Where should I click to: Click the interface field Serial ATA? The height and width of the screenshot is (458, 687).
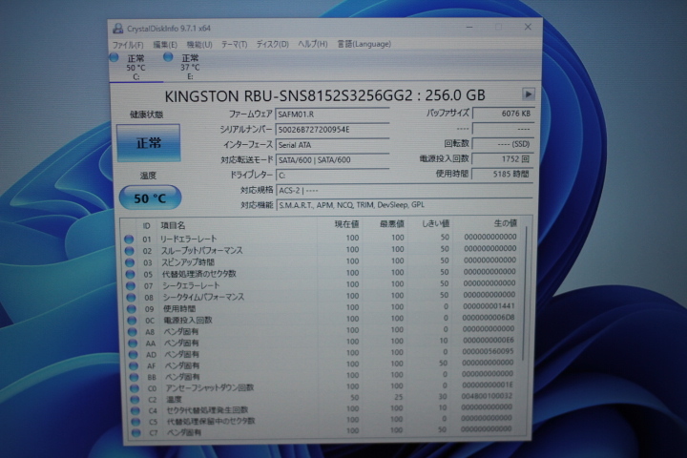click(332, 145)
